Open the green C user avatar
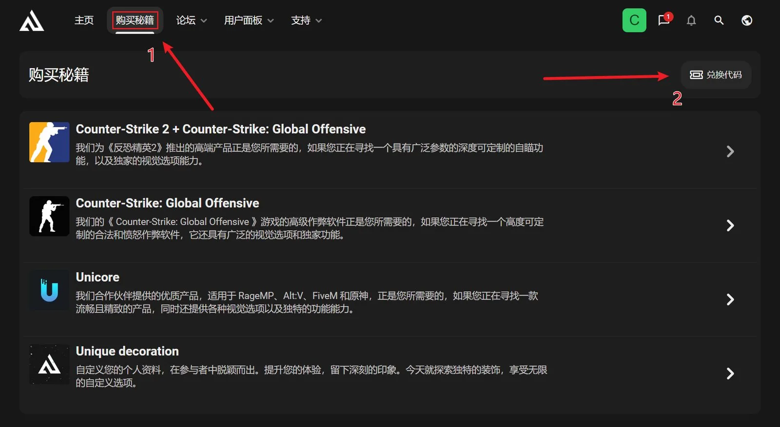 pyautogui.click(x=634, y=20)
